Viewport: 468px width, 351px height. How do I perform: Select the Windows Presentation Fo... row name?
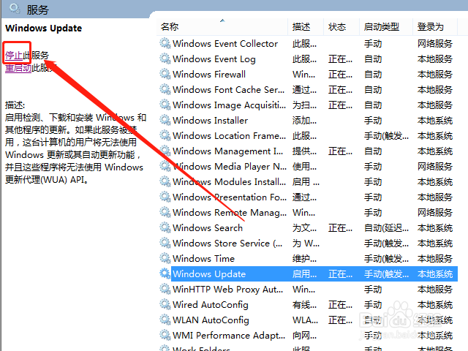point(230,197)
